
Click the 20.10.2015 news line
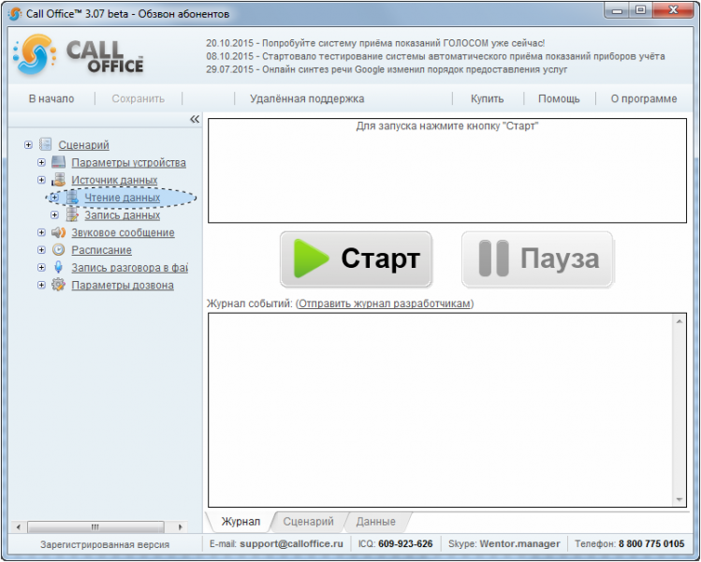(375, 43)
